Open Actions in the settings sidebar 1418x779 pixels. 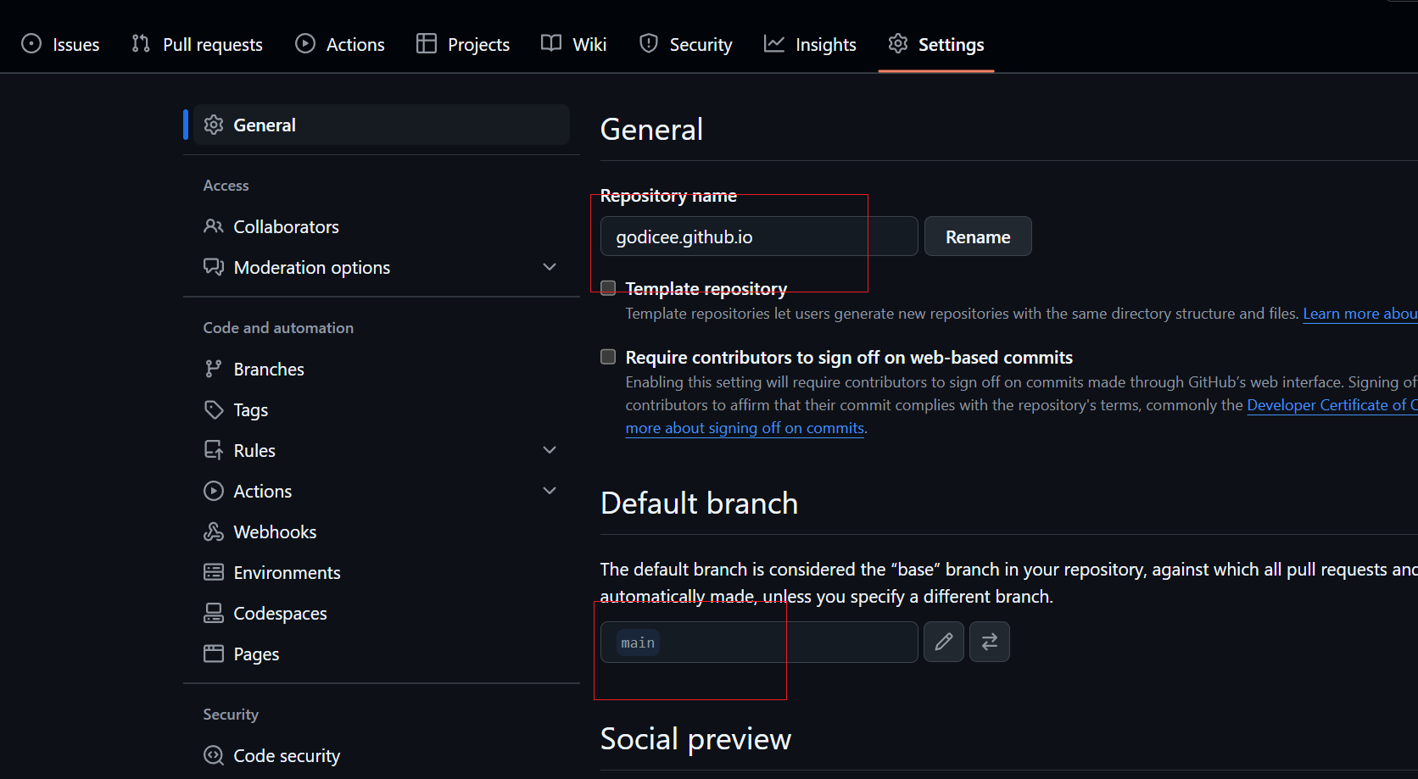pyautogui.click(x=382, y=491)
